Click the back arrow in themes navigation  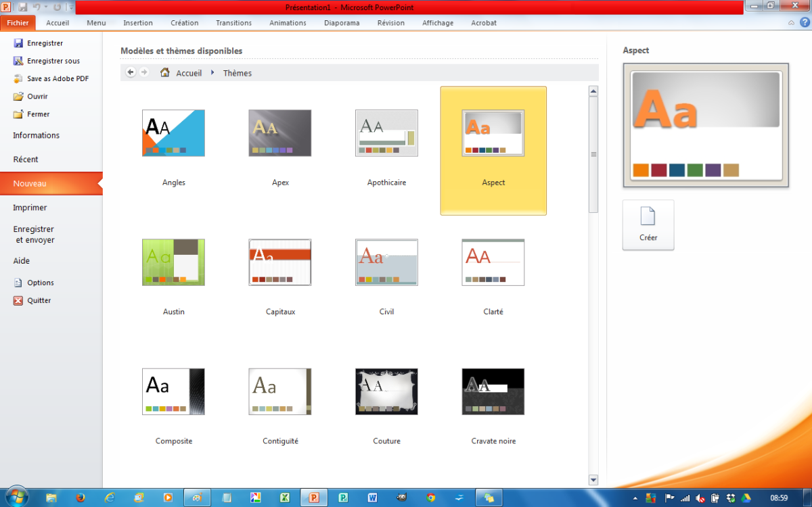131,72
